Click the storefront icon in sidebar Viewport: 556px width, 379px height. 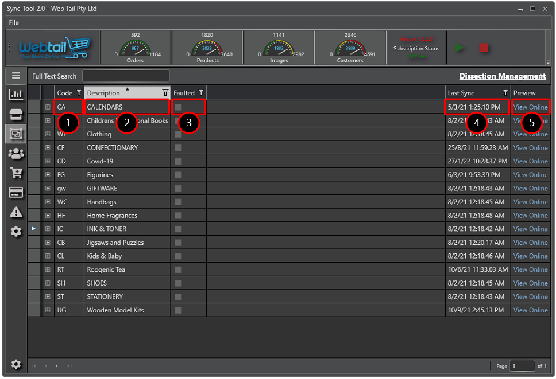coord(16,115)
